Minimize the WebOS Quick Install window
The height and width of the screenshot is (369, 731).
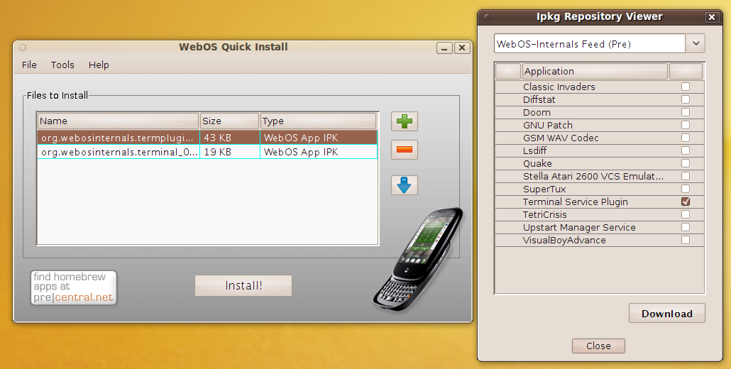coord(444,48)
